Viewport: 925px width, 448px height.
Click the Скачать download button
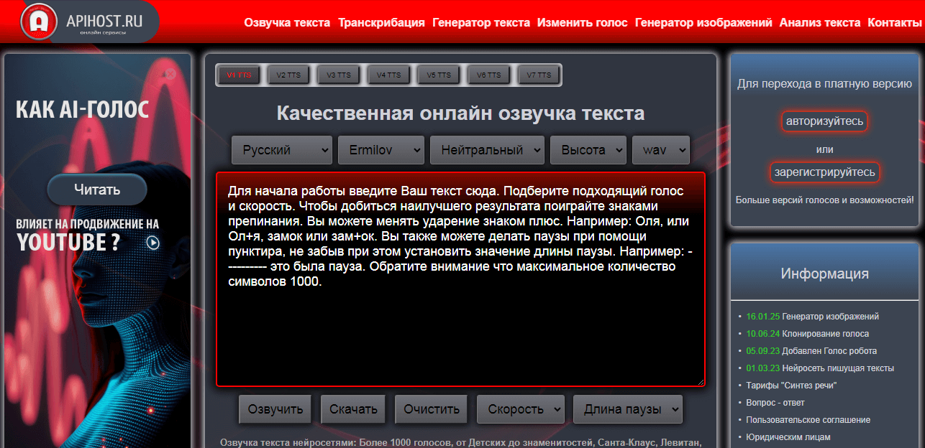point(353,409)
